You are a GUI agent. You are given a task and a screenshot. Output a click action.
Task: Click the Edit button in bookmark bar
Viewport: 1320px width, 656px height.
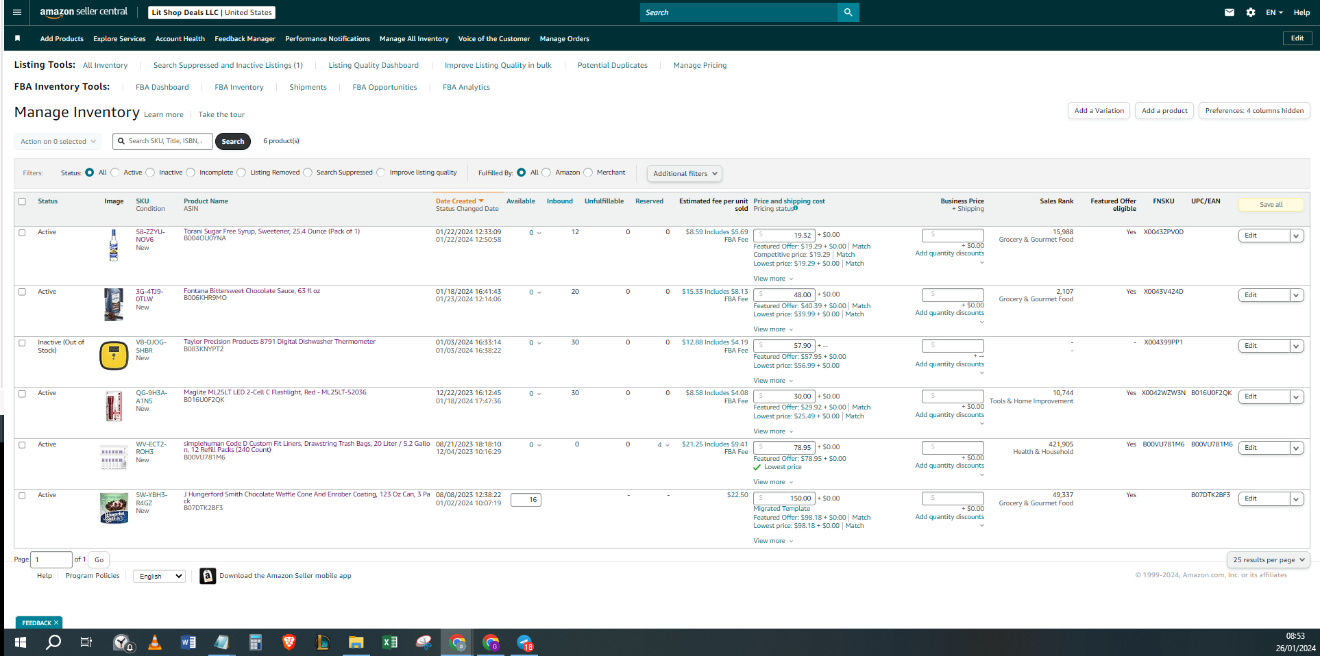[1297, 38]
